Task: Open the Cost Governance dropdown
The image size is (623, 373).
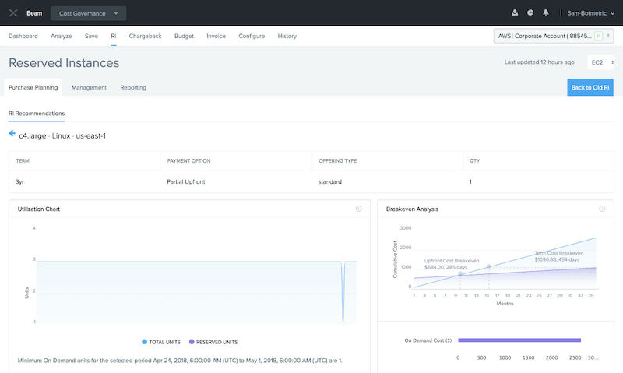Action: pyautogui.click(x=88, y=13)
